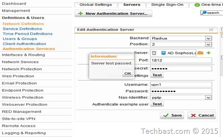This screenshot has width=223, height=137.
Task: Open Users & Groups in sidebar
Action: pos(20,39)
